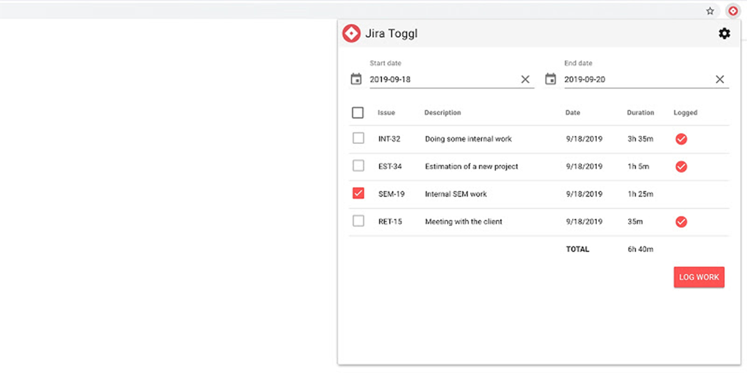Bookmark the page with the star icon
Viewport: 747px width, 373px height.
coord(710,10)
